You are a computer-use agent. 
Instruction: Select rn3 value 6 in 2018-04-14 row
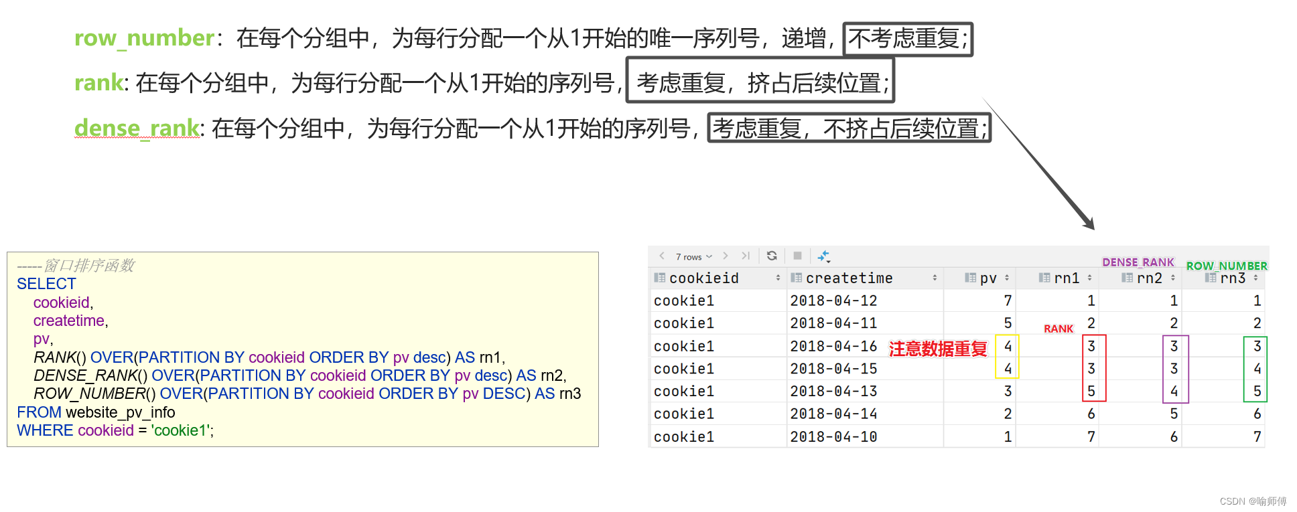[1257, 414]
